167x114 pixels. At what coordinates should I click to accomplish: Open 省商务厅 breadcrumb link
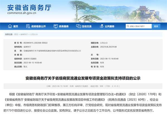point(24,34)
